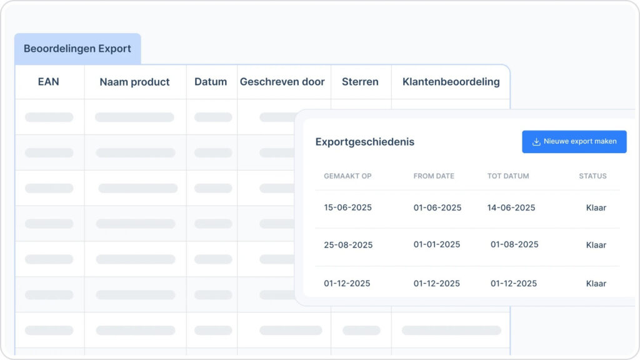
Task: Sort by FROM DATE column header
Action: pyautogui.click(x=434, y=176)
